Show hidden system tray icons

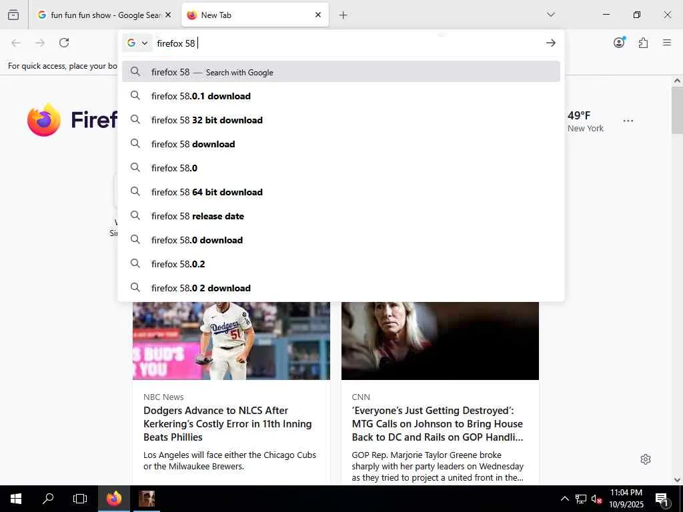click(564, 499)
